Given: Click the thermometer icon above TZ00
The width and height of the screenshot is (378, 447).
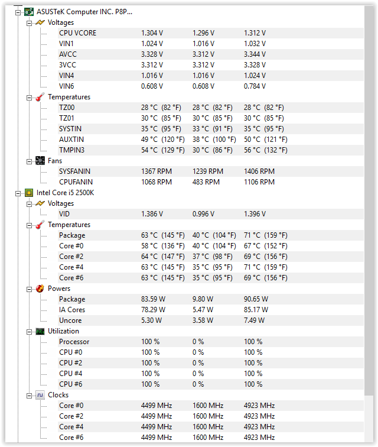Looking at the screenshot, I should 40,97.
